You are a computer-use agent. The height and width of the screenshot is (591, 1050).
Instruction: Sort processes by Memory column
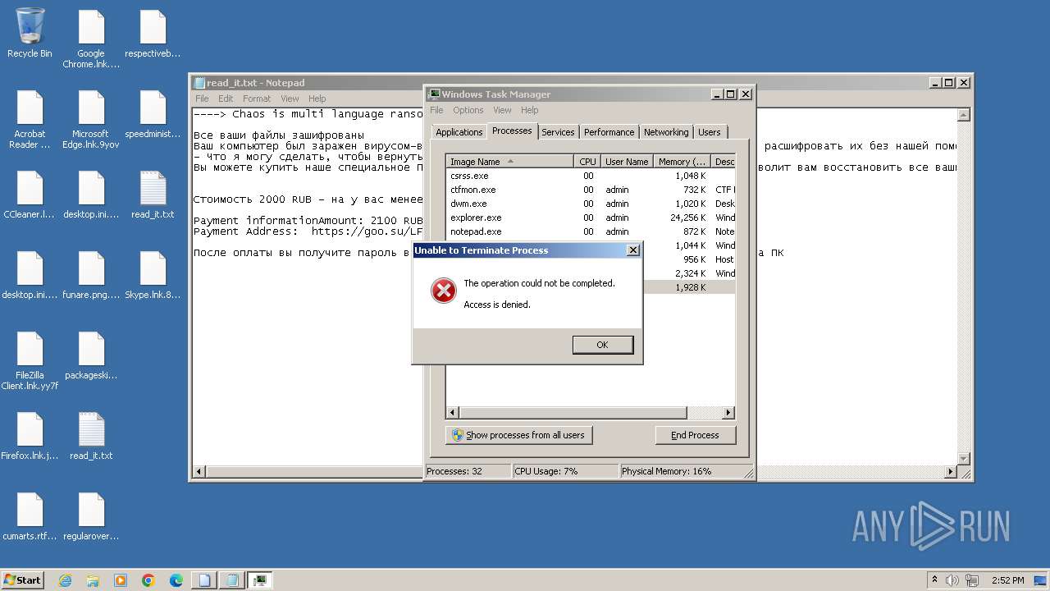click(x=682, y=162)
